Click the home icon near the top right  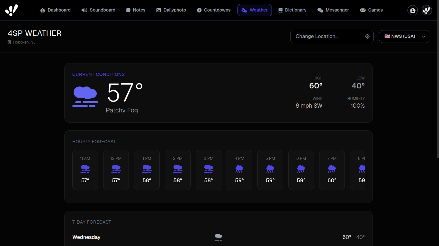[x=413, y=10]
